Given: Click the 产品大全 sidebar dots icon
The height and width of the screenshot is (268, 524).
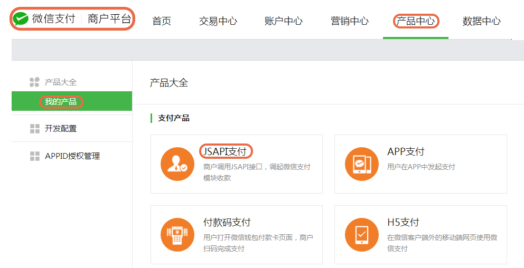Looking at the screenshot, I should pos(34,82).
